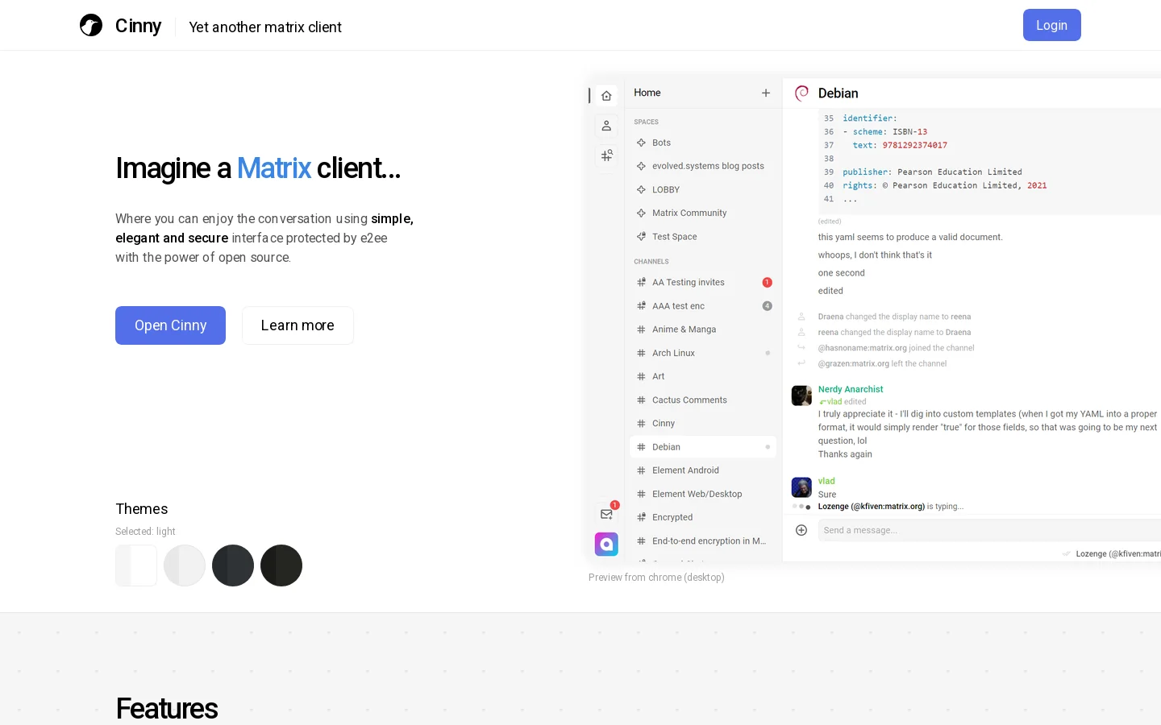Select the dark slate theme swatch
Viewport: 1161px width, 725px height.
pyautogui.click(x=233, y=565)
